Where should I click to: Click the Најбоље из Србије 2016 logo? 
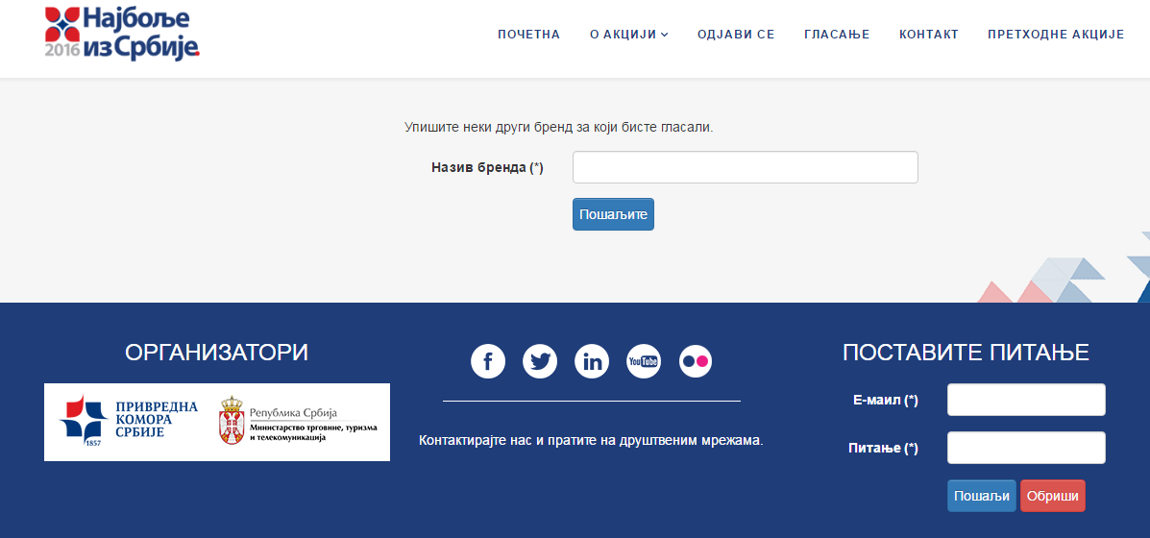click(122, 35)
